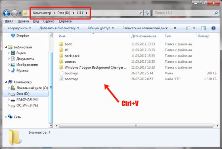Open the Вид menu
This screenshot has height=149, width=222.
(x=36, y=21)
